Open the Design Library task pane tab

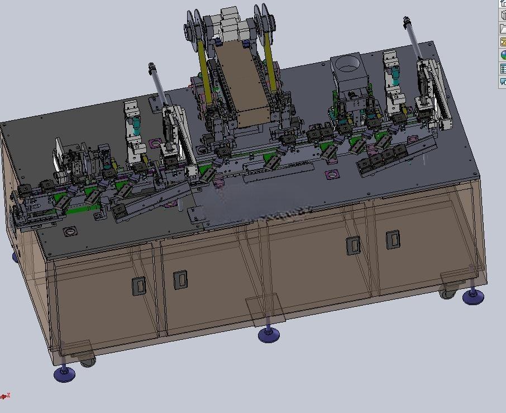pyautogui.click(x=503, y=15)
